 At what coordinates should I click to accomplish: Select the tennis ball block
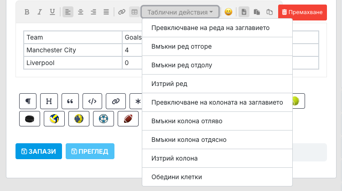click(298, 101)
